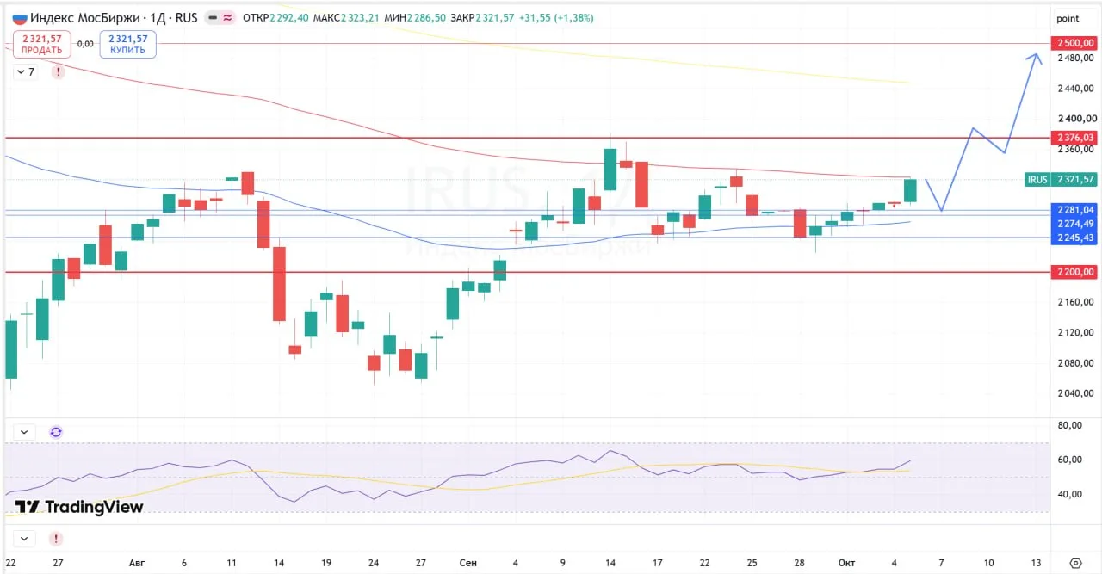The width and height of the screenshot is (1102, 574).
Task: Click the 80,00 oscillator scale label
Action: tap(1069, 425)
